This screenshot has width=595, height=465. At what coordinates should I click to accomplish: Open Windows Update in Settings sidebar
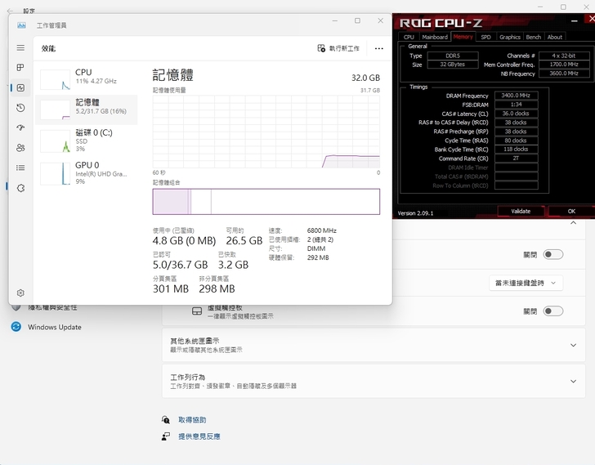54,327
